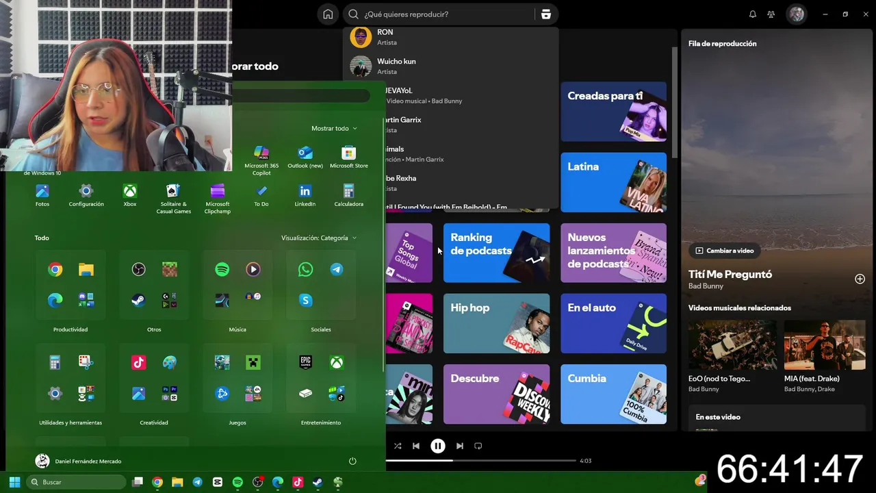Launch the Xbox pinned app
The image size is (876, 493).
click(130, 195)
